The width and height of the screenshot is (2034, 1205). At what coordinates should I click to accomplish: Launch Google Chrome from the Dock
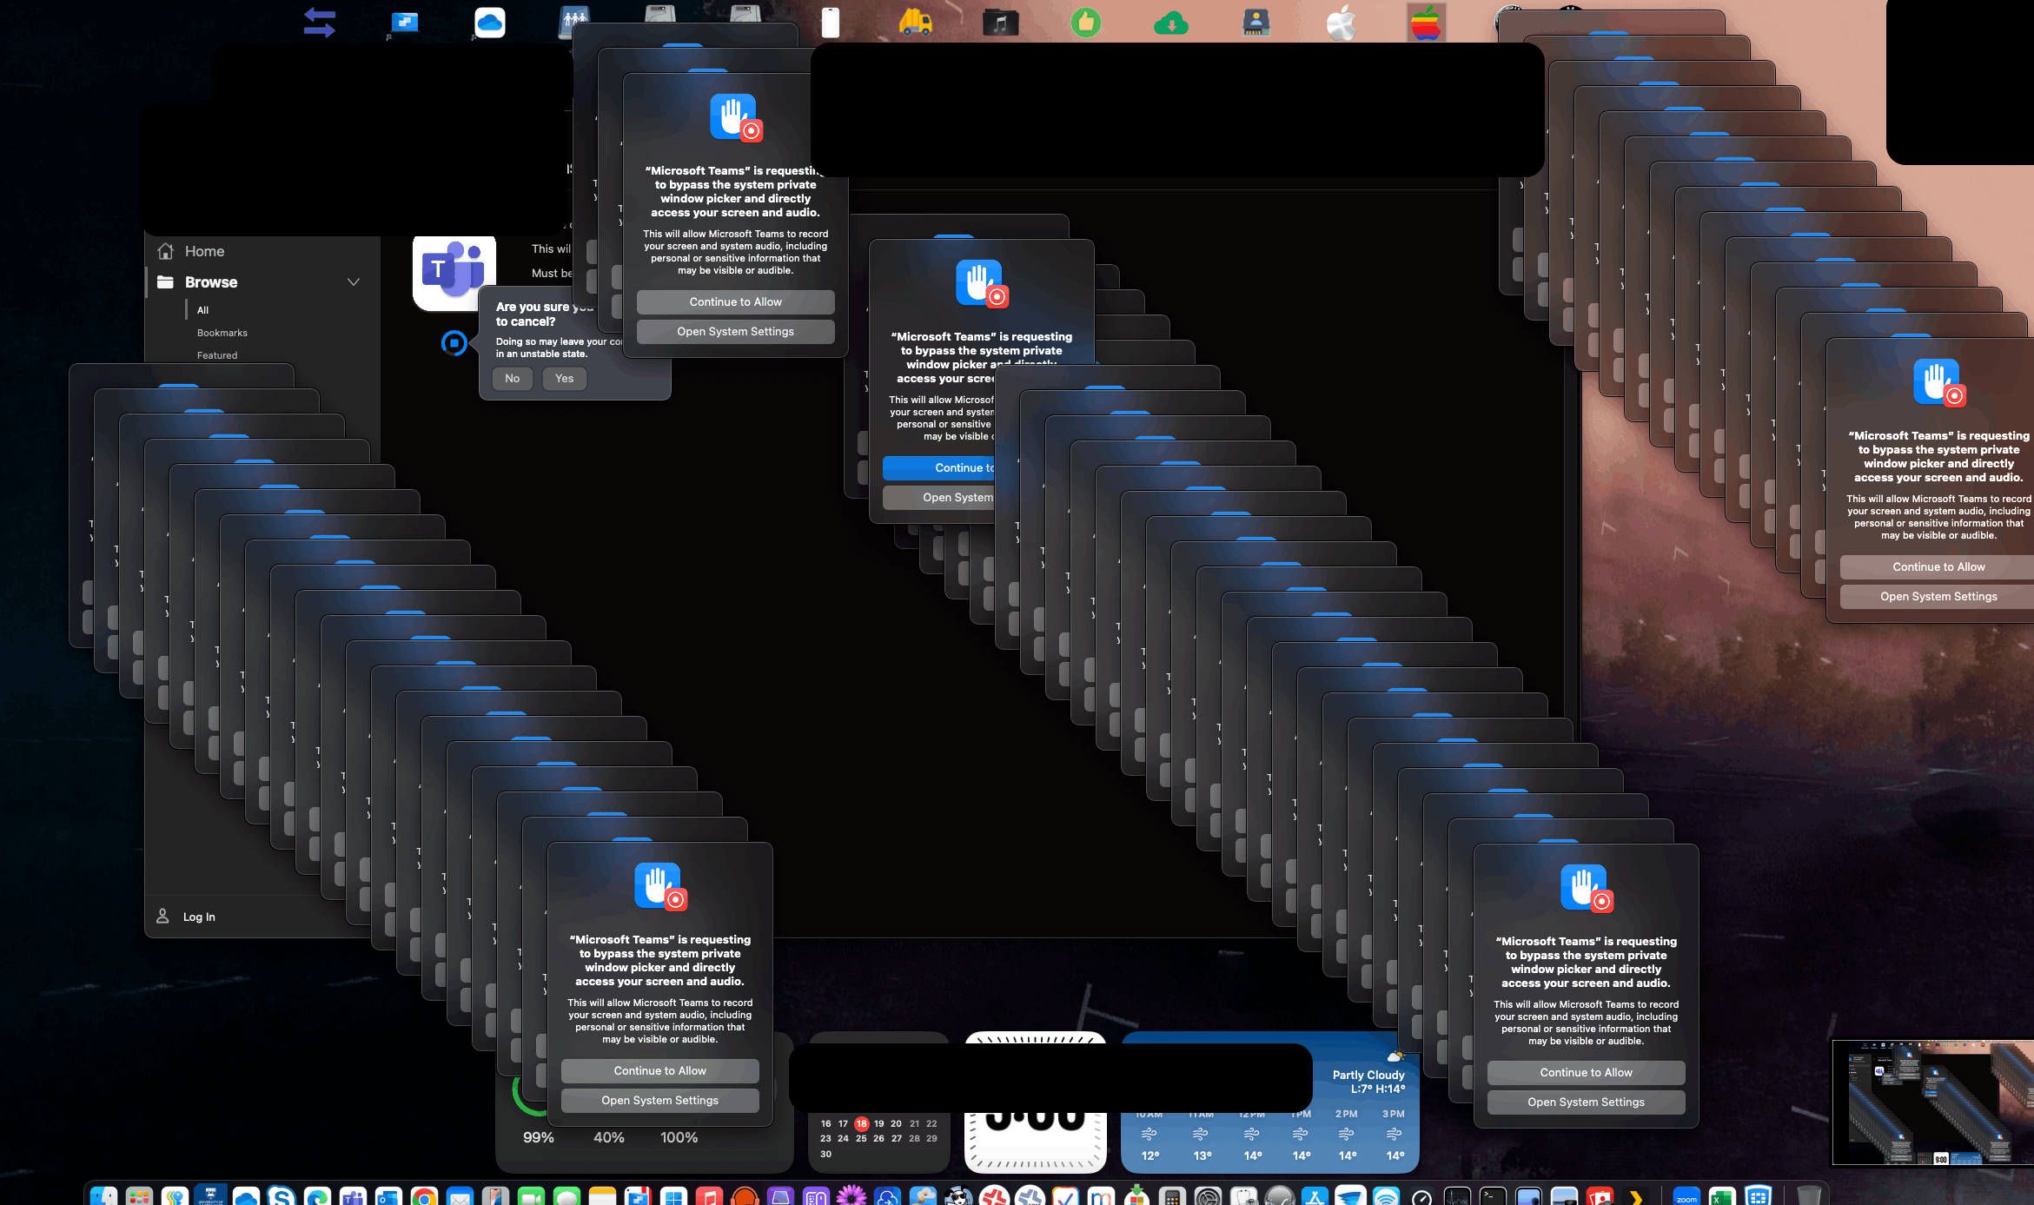click(x=424, y=1195)
